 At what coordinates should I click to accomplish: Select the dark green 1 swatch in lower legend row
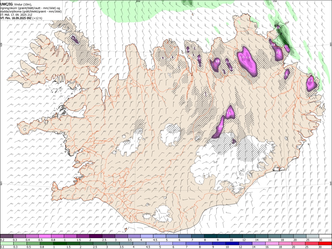(x=60, y=244)
